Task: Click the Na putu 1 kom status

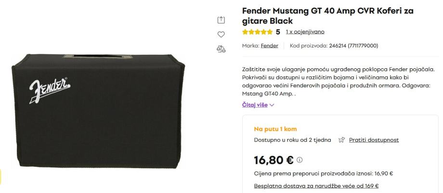Action: click(x=275, y=129)
